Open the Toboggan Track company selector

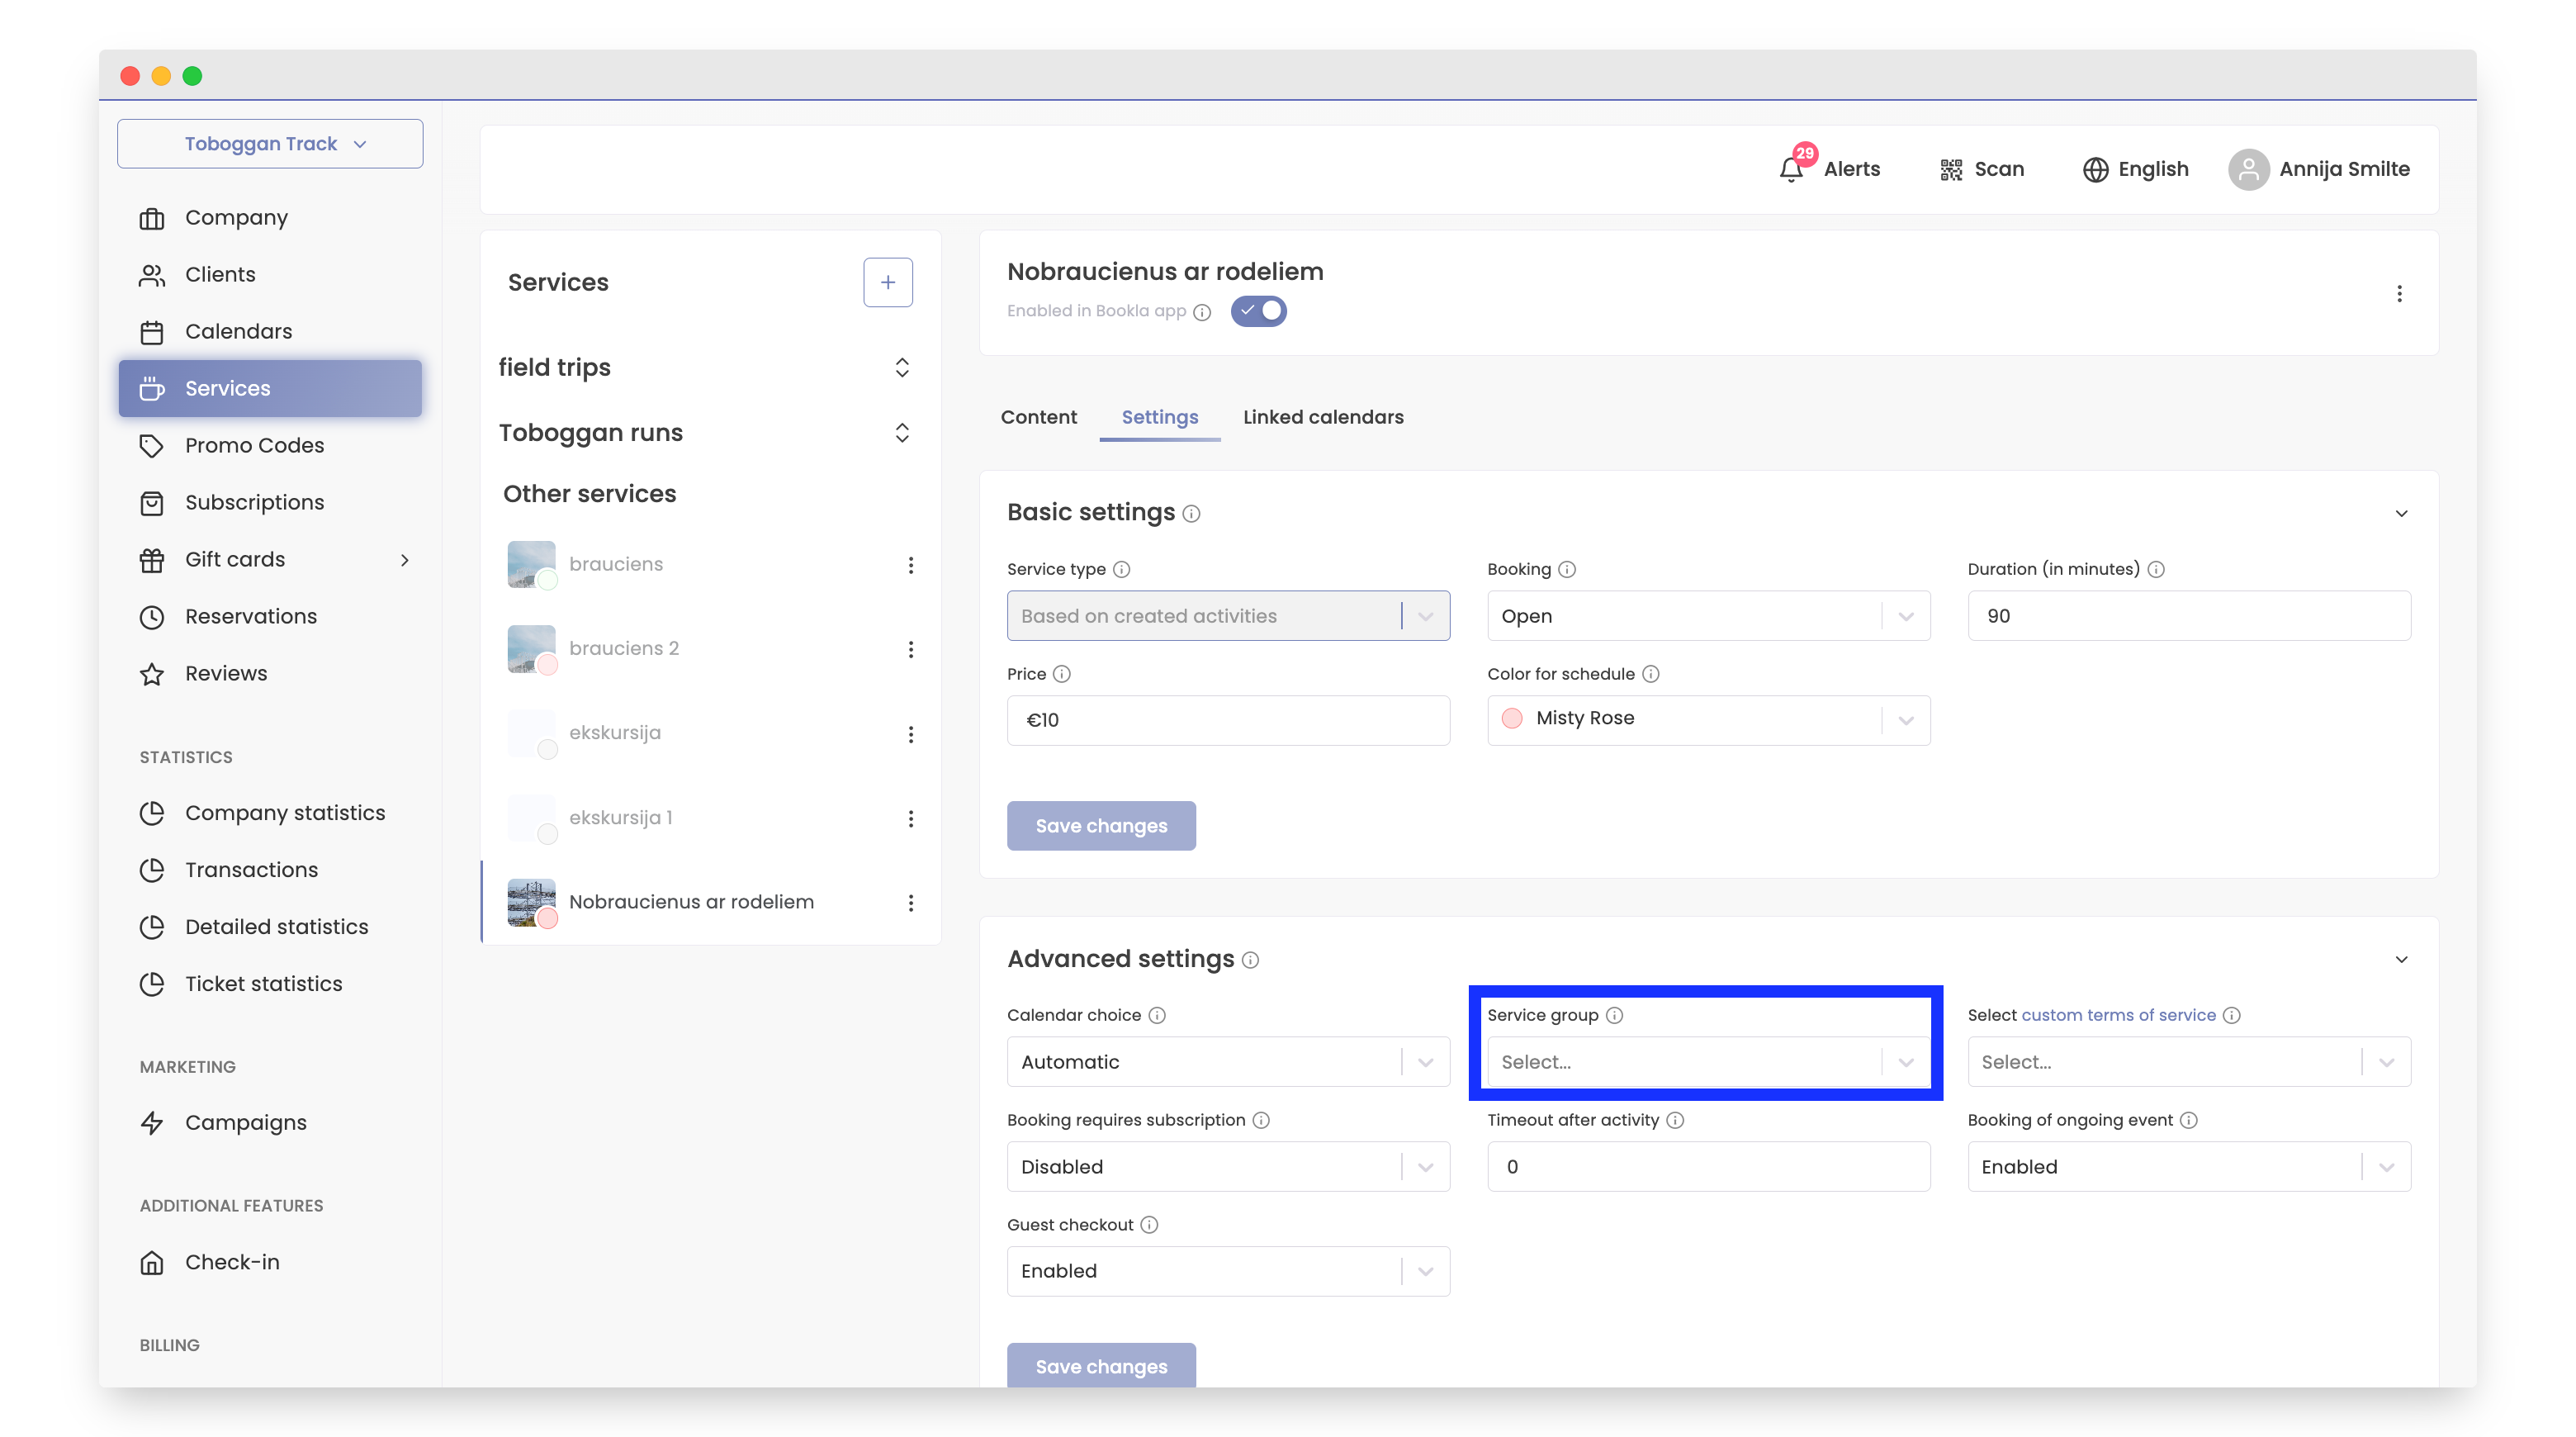coord(270,144)
